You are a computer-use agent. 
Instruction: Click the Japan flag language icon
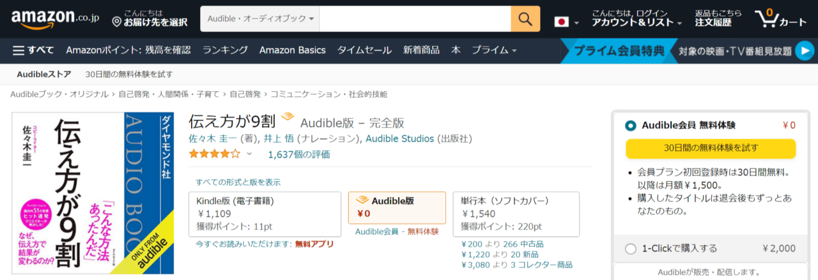point(561,22)
